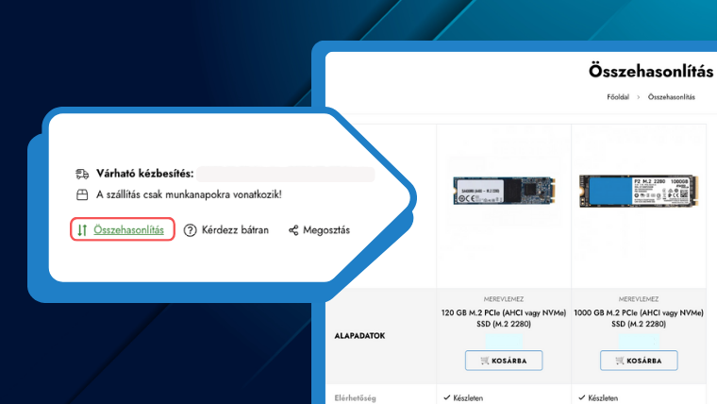Click cart icon in 120 GB Kosárba button
717x404 pixels.
483,361
